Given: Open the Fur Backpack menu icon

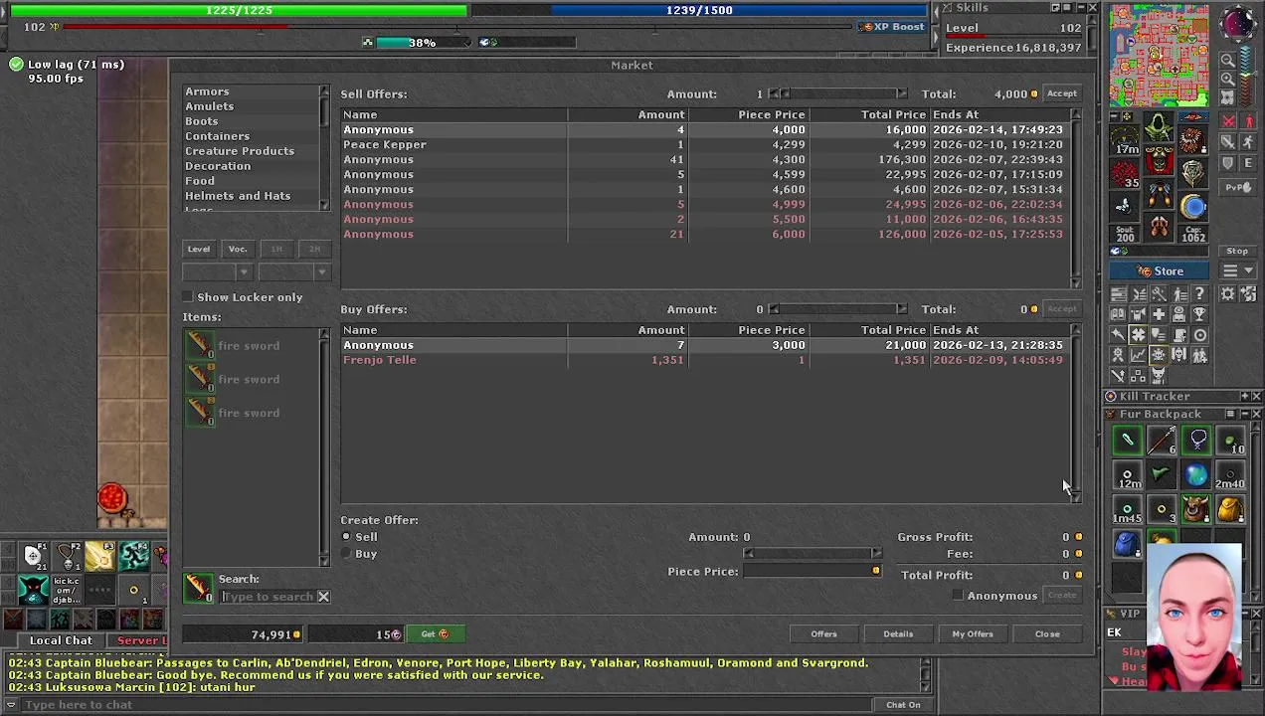Looking at the screenshot, I should pyautogui.click(x=1230, y=415).
